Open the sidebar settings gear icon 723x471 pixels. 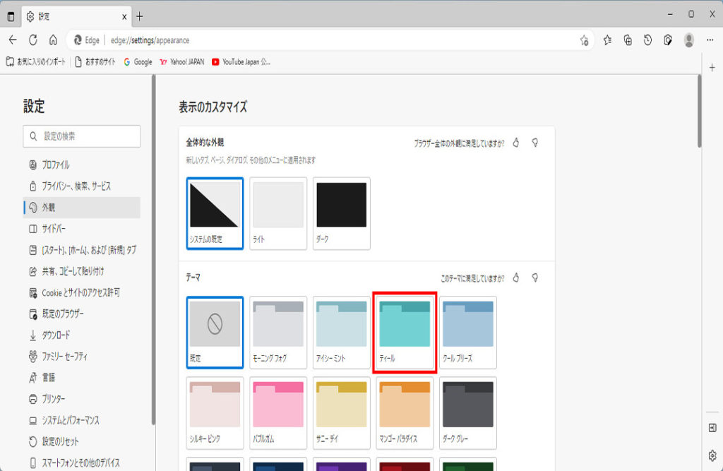tap(712, 455)
